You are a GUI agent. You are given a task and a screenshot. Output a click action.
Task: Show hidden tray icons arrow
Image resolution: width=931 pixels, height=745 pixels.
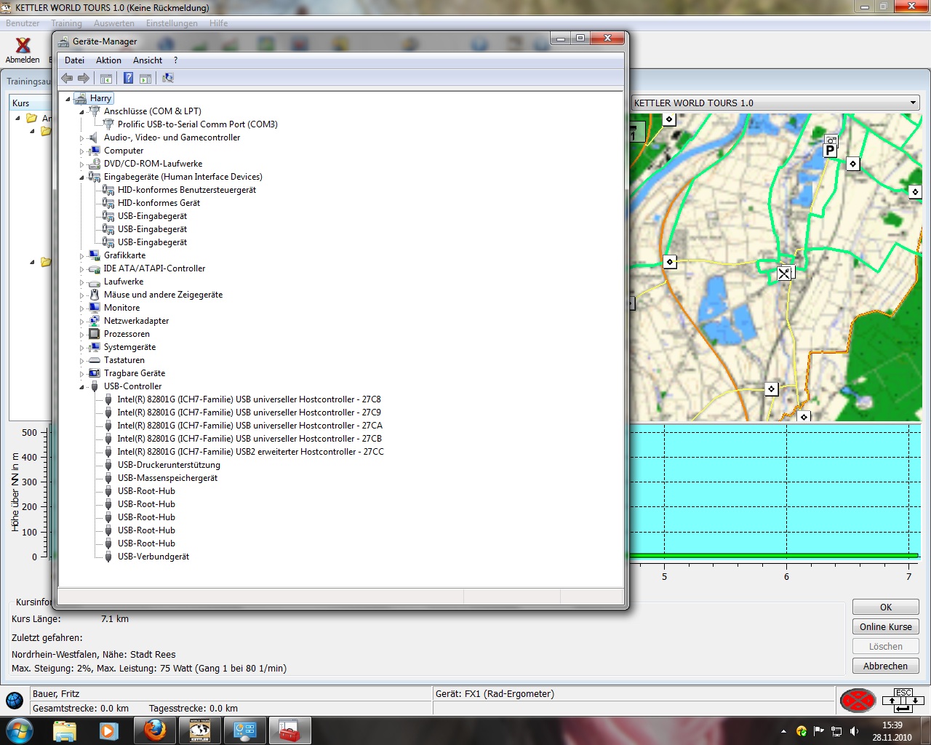[783, 731]
